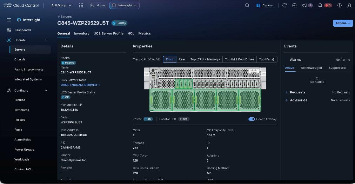Open the notifications bell icon
The width and height of the screenshot is (355, 184).
tap(320, 5)
